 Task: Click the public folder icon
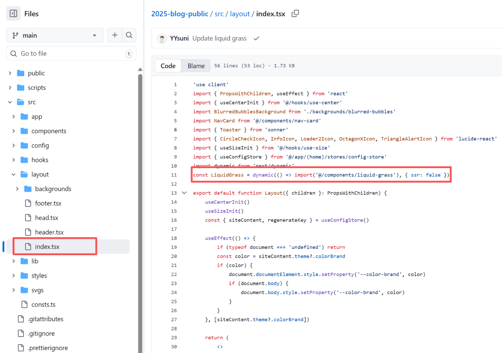pos(21,73)
